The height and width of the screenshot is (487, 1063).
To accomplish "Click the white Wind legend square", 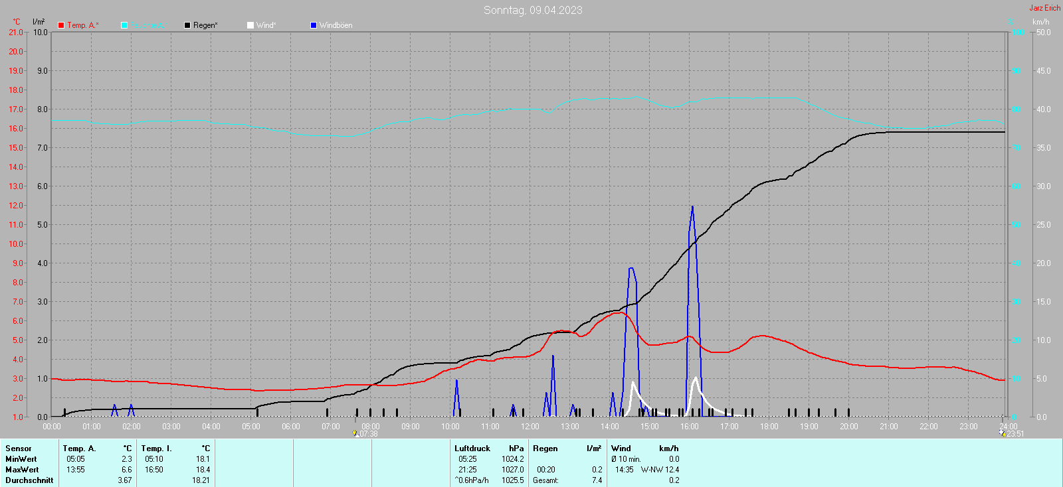I will (250, 25).
